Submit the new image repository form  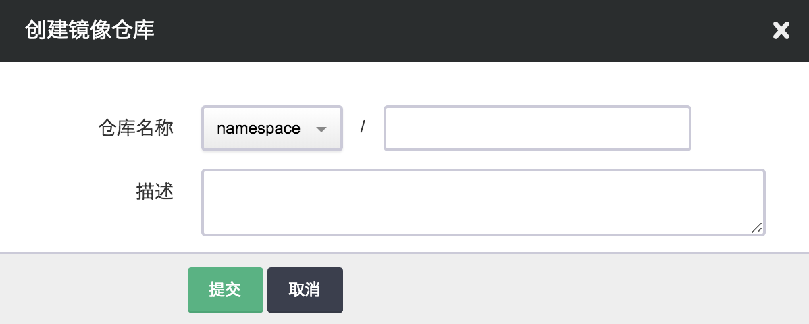point(225,290)
